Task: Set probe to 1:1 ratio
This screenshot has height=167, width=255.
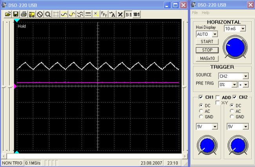Action: pos(128,14)
